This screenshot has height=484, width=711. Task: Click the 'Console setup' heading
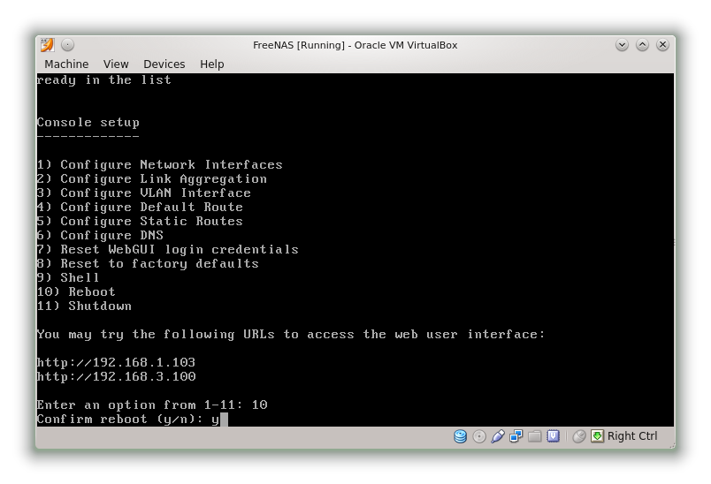[x=88, y=122]
